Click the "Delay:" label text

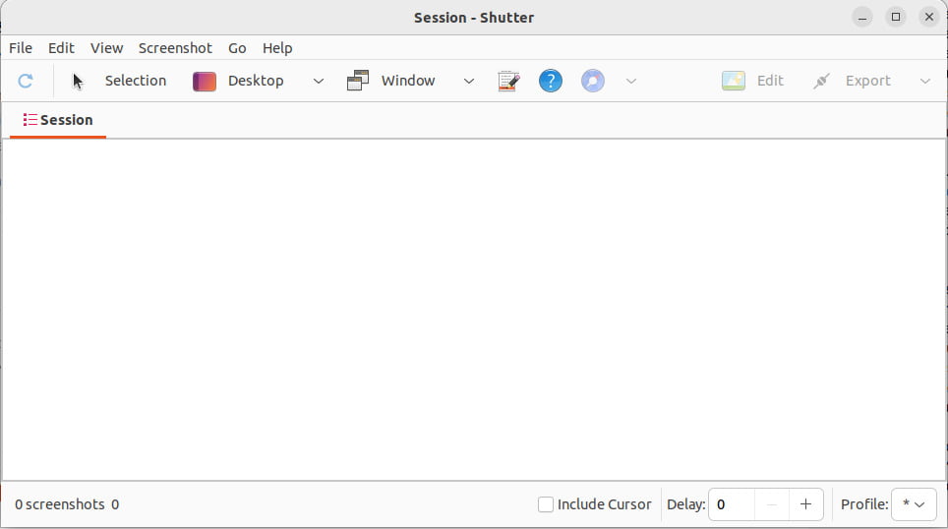tap(686, 504)
